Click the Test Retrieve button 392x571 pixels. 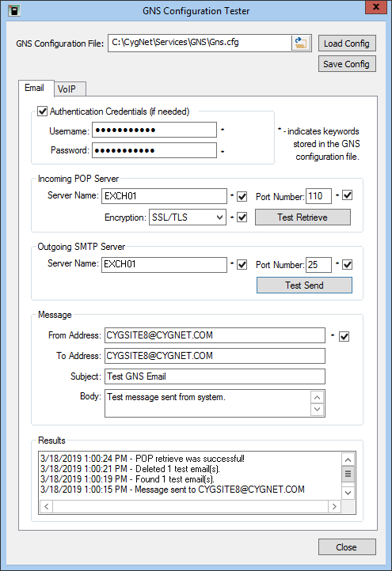[x=303, y=217]
